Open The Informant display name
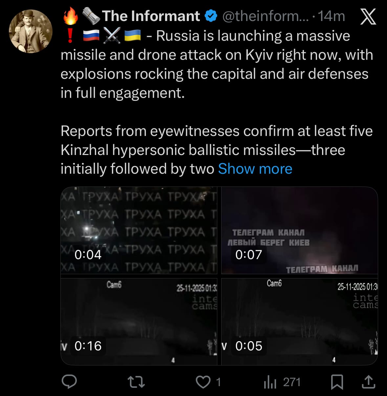Image resolution: width=387 pixels, height=396 pixels. 151,16
